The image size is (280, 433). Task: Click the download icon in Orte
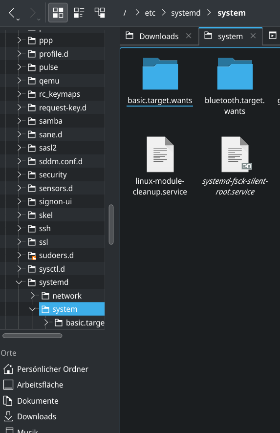click(8, 416)
